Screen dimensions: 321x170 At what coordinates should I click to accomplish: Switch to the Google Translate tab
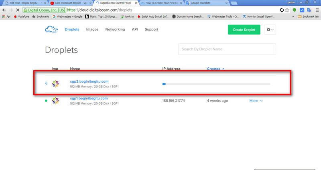[207, 3]
